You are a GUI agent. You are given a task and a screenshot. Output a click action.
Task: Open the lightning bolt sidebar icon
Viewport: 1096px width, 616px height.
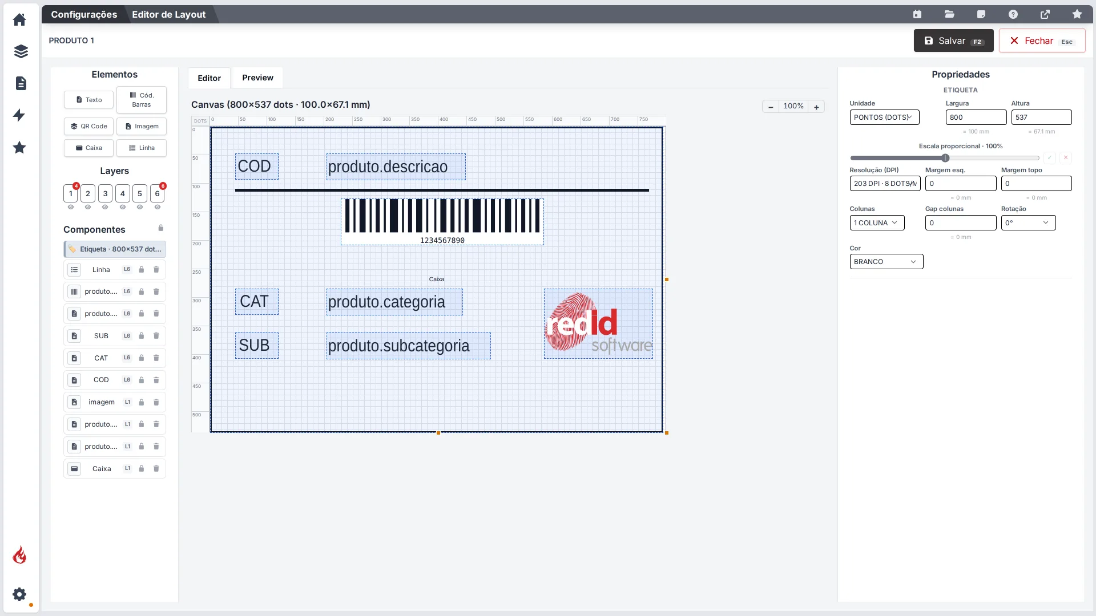click(19, 115)
